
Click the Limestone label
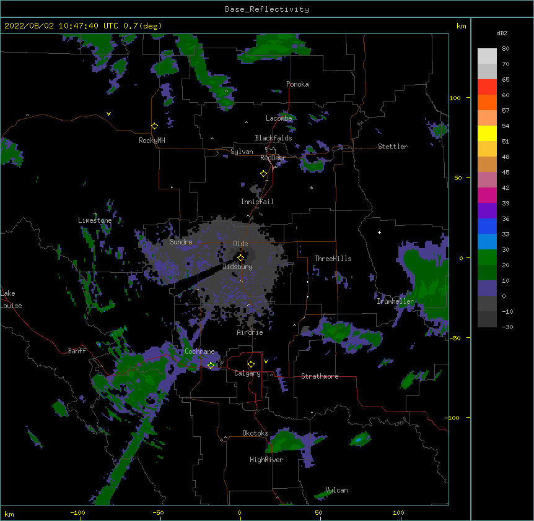[x=95, y=220]
